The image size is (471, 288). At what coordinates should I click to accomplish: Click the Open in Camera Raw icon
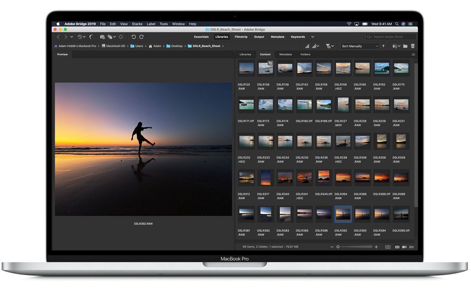121,37
